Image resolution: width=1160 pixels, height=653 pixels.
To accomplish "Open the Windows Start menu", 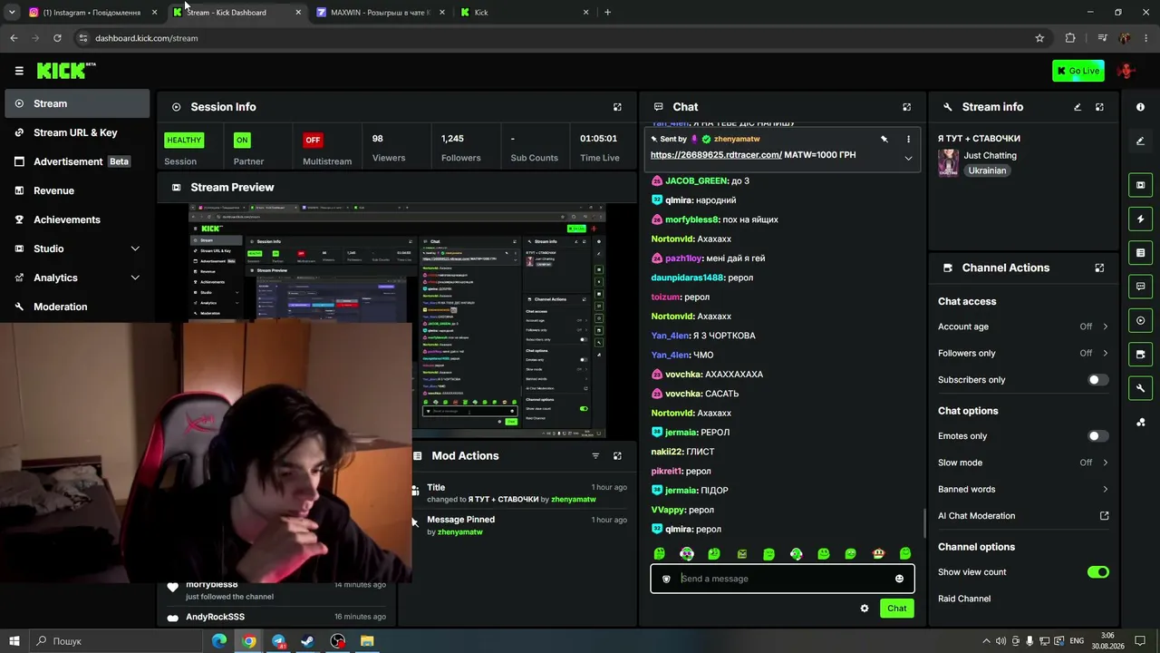I will point(14,641).
